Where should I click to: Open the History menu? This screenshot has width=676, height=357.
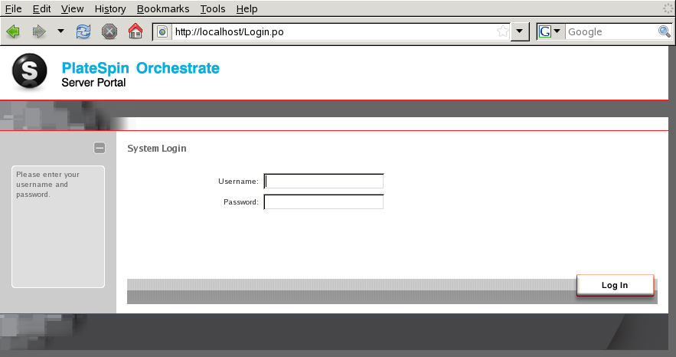pos(110,8)
